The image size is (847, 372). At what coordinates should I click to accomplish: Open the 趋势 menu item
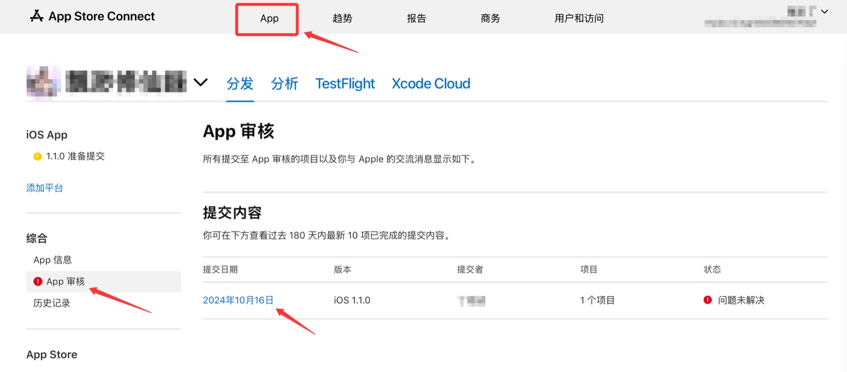(343, 19)
